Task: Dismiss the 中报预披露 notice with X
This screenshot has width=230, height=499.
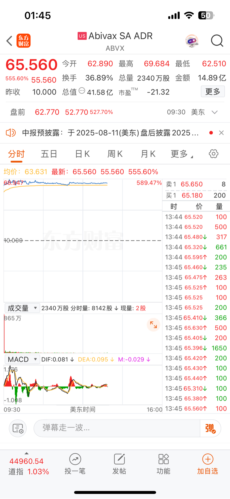Action: tap(221, 133)
